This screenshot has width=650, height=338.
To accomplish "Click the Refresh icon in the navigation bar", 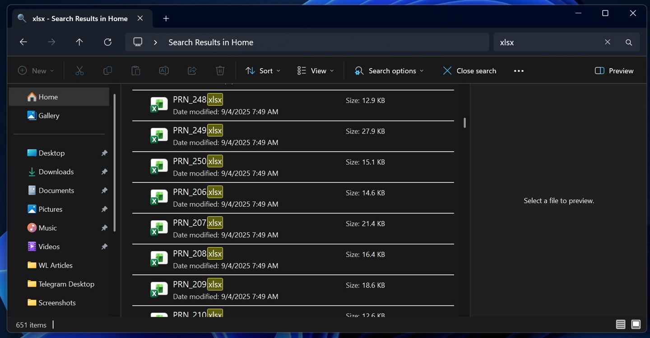I will pos(107,42).
